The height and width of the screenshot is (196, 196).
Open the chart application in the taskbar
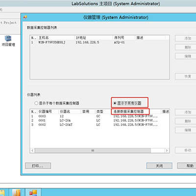[17, 193]
